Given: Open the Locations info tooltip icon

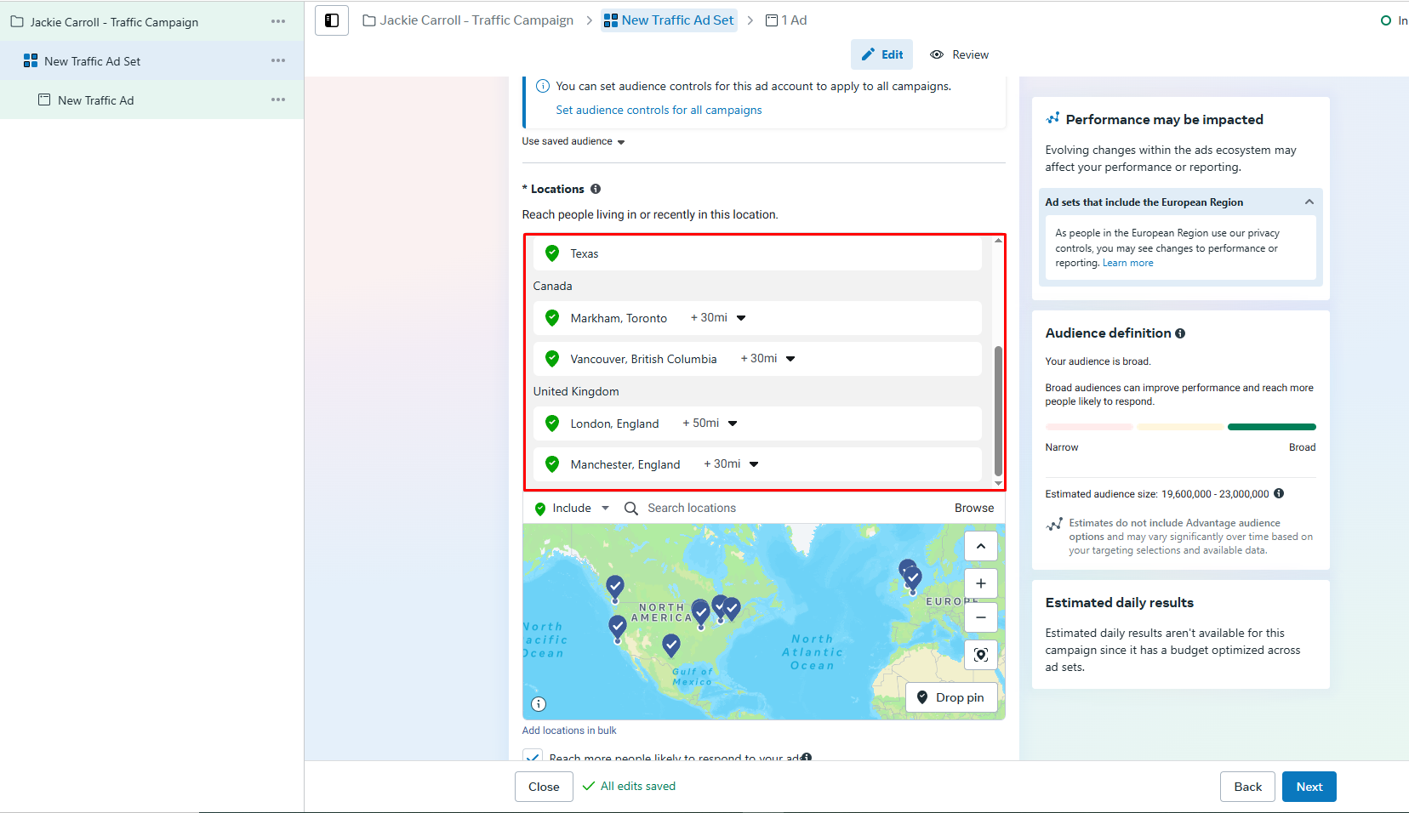Looking at the screenshot, I should tap(596, 189).
